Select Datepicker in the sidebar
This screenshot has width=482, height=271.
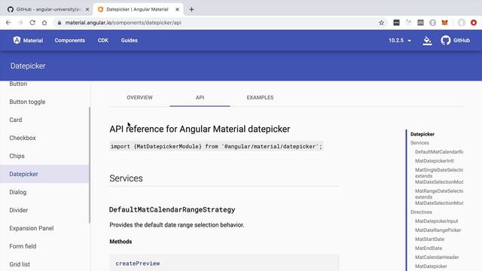[44, 174]
